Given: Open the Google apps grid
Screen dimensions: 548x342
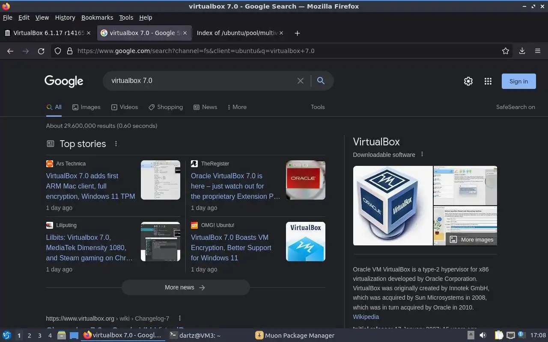Looking at the screenshot, I should (x=488, y=81).
